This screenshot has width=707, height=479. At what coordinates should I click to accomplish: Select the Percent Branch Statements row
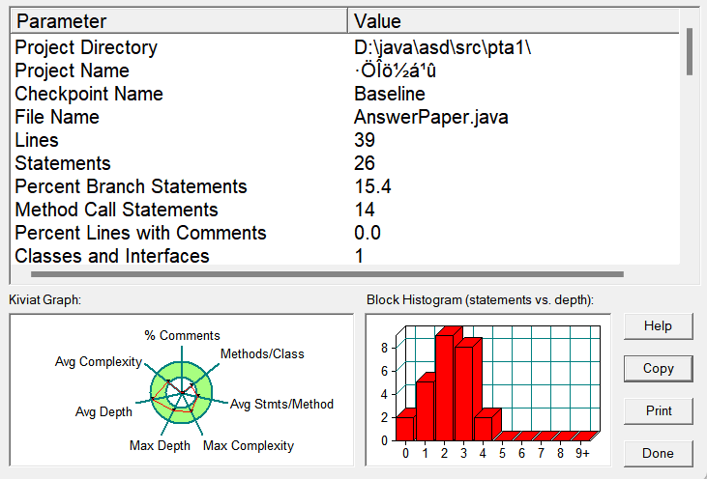pos(132,186)
